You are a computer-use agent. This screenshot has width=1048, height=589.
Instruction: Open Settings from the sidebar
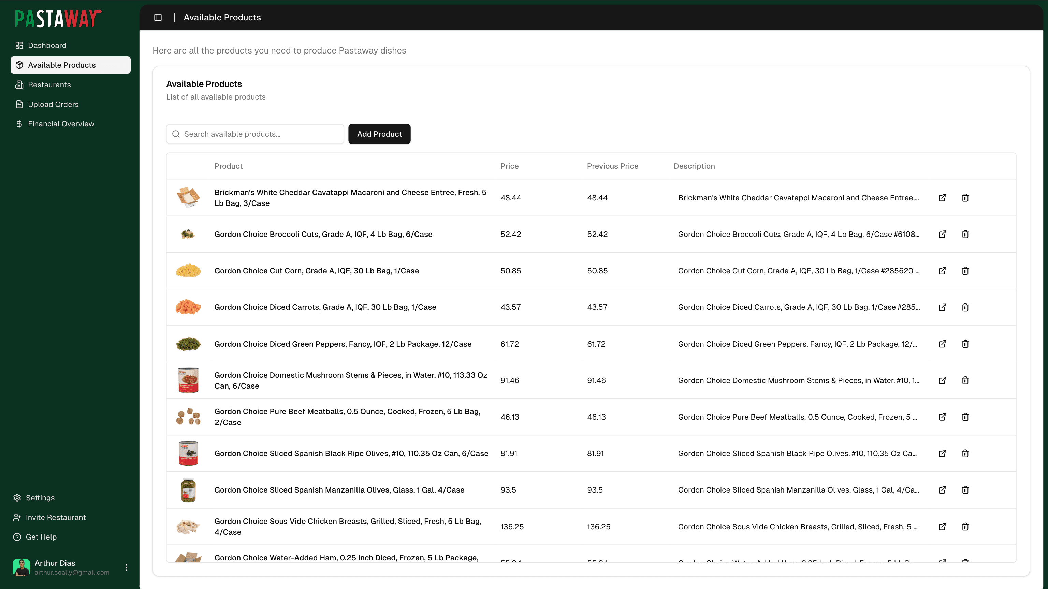40,498
